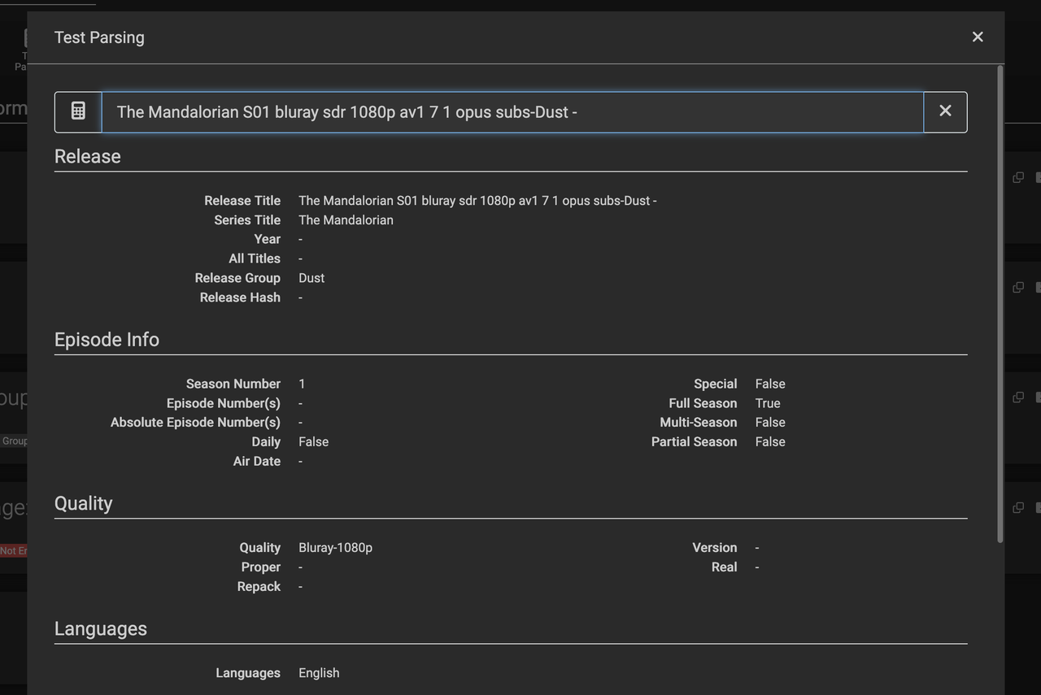Click the 'Repack' label

(x=259, y=587)
